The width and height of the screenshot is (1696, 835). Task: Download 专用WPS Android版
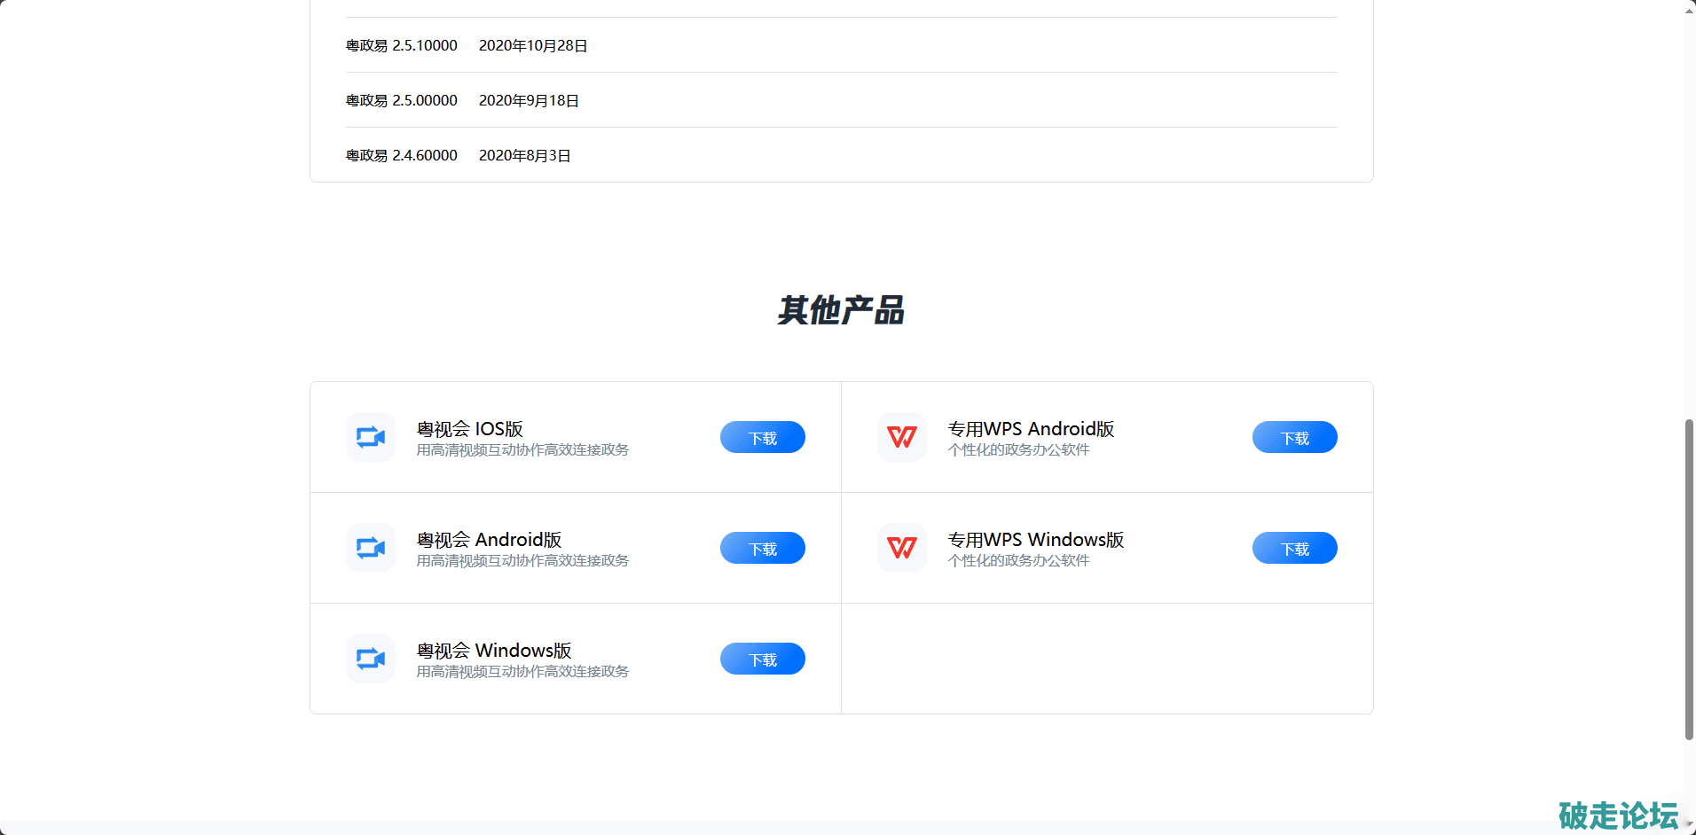1294,437
